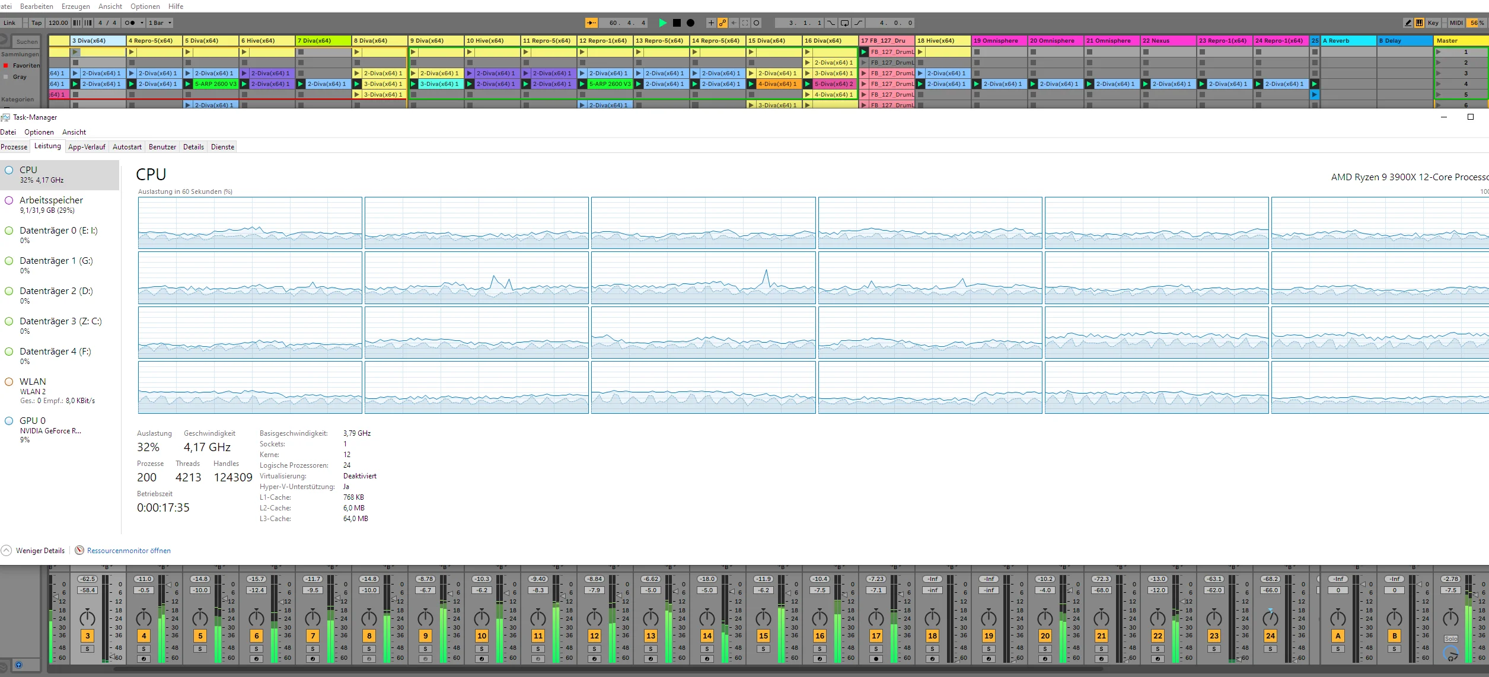Screen dimensions: 1489x677
Task: Start playback with the green Play button
Action: point(662,23)
